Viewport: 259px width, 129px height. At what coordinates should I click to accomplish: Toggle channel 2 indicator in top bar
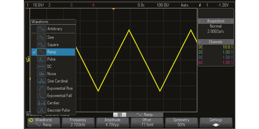(x=49, y=5)
